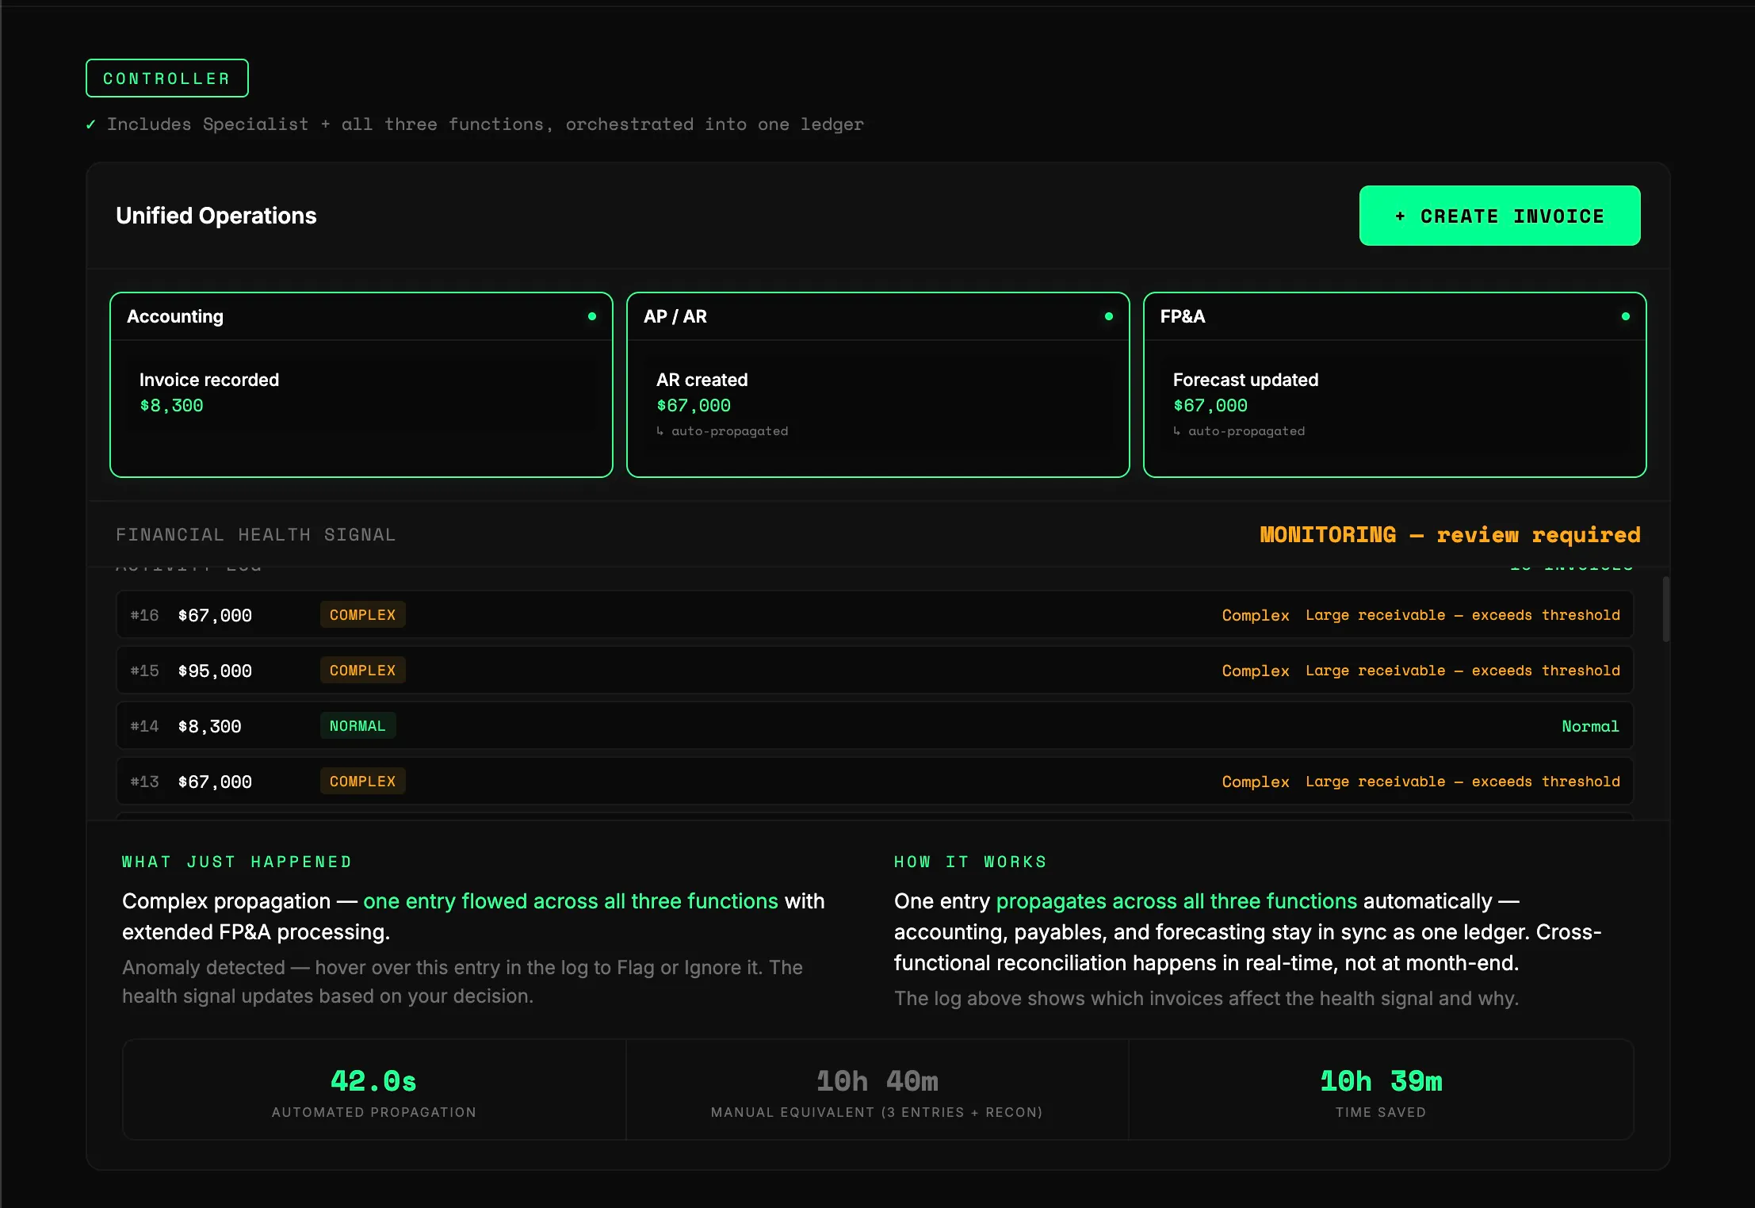Click the NORMAL tag on invoice #14
1755x1208 pixels.
(357, 726)
